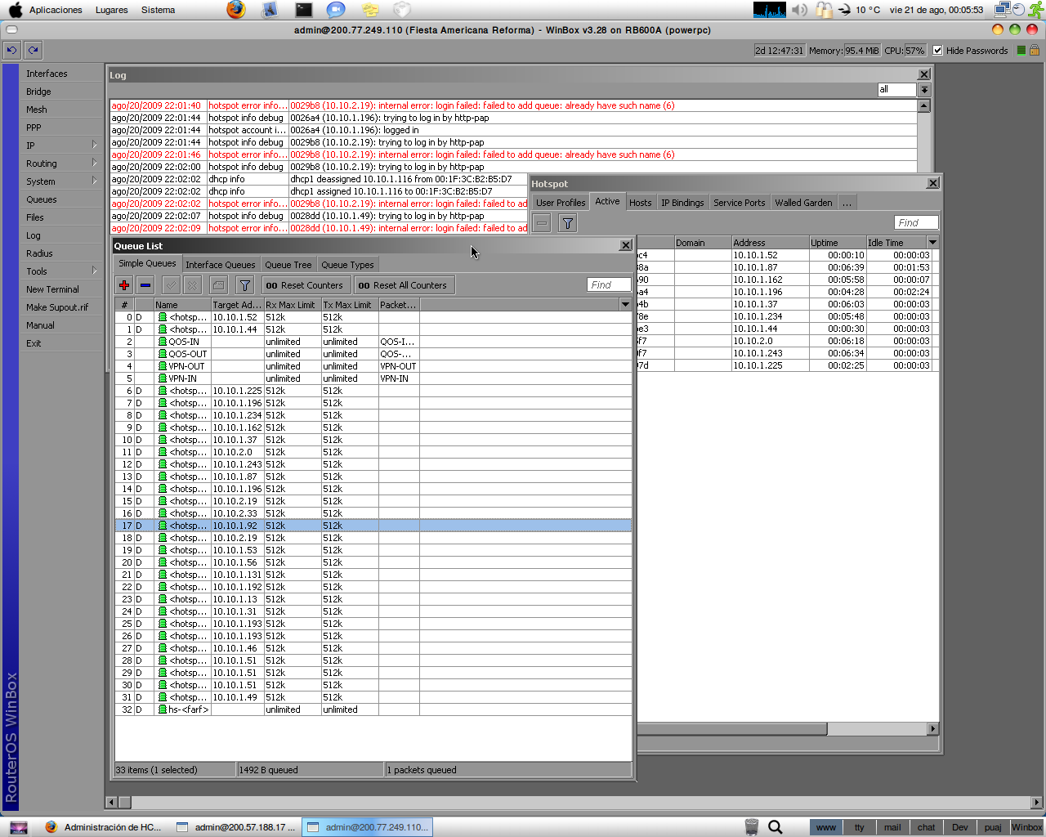
Task: Add a new simple queue
Action: tap(123, 284)
